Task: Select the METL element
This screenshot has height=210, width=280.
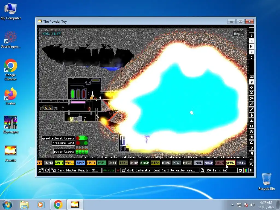Action: (241, 163)
